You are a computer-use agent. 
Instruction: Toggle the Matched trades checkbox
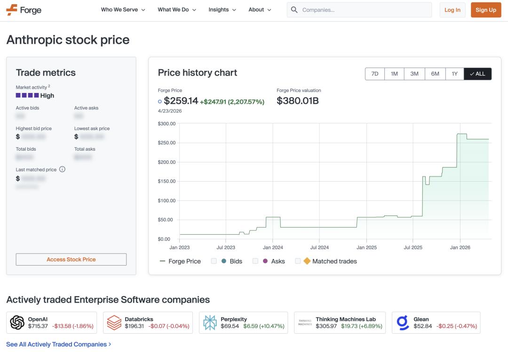coord(297,261)
